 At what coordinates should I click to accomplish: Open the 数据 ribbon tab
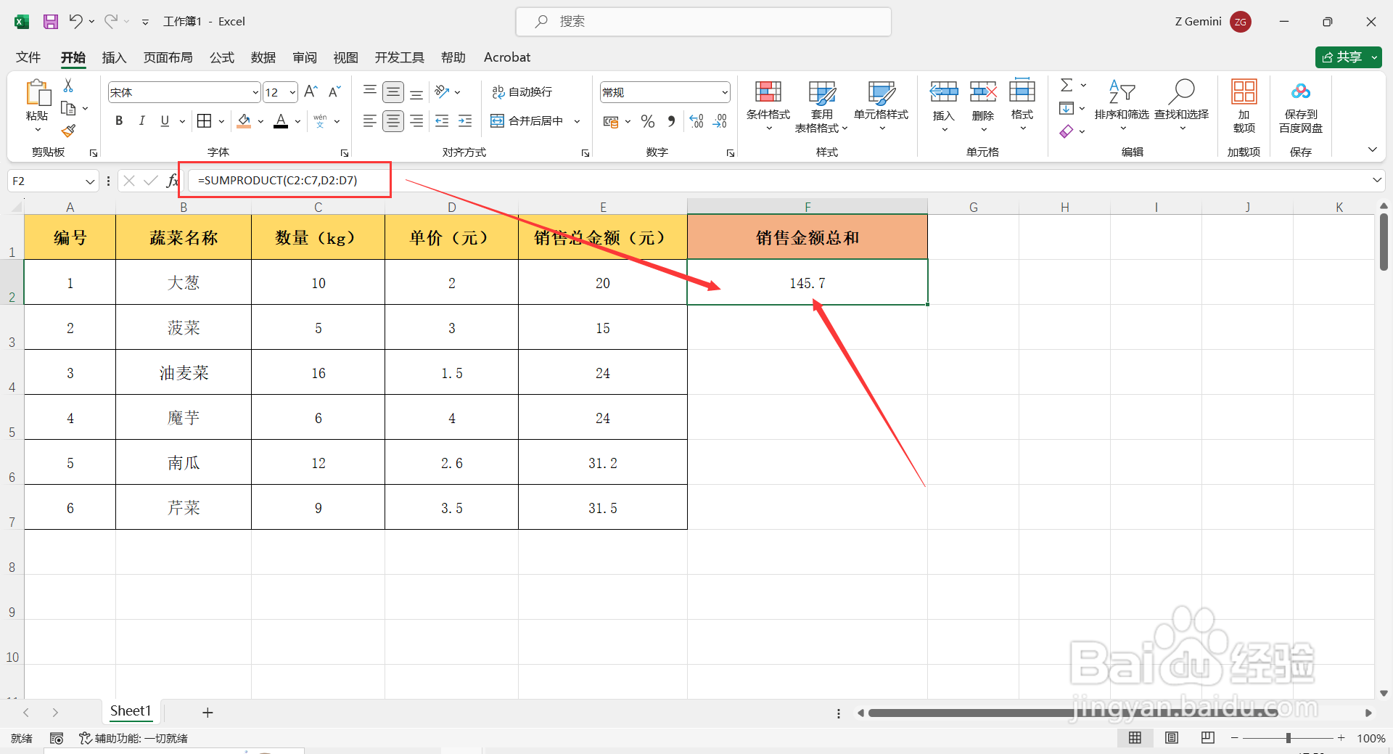[x=263, y=57]
